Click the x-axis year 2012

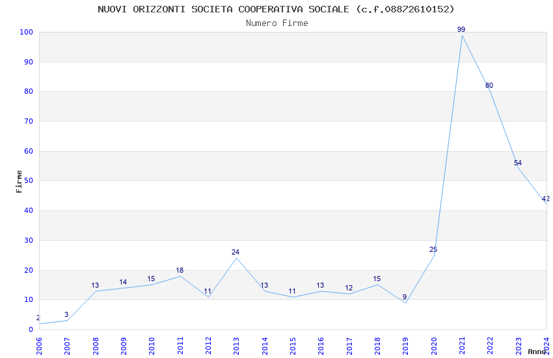[x=208, y=346]
